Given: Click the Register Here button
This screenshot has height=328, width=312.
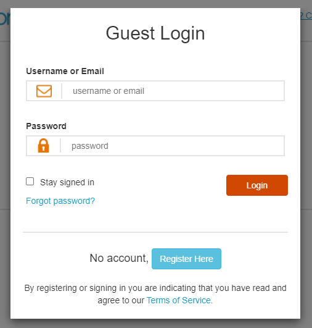Looking at the screenshot, I should [x=186, y=259].
